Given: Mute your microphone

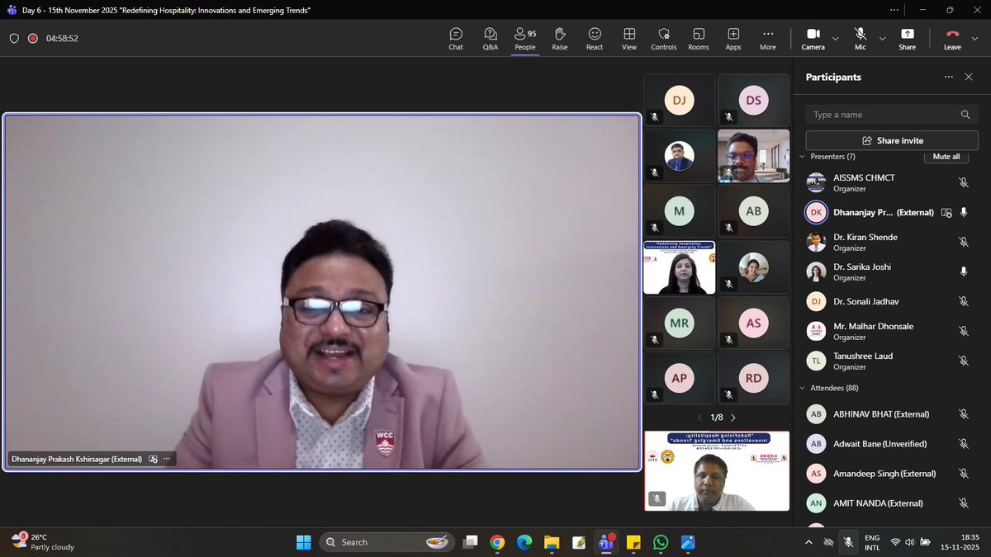Looking at the screenshot, I should [x=859, y=38].
